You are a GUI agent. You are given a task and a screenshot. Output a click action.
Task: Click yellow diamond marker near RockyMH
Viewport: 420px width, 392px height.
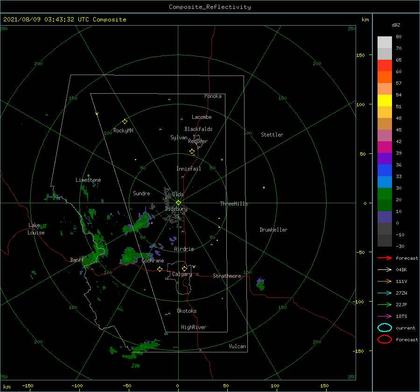point(125,122)
